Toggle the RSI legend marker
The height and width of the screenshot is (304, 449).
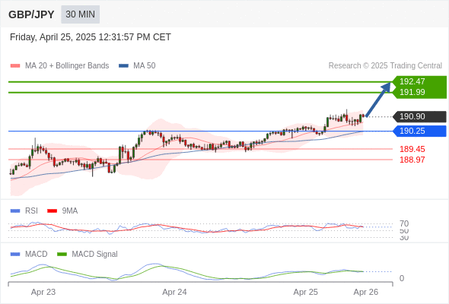pos(15,211)
